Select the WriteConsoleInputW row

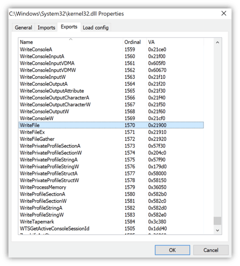click(111, 77)
